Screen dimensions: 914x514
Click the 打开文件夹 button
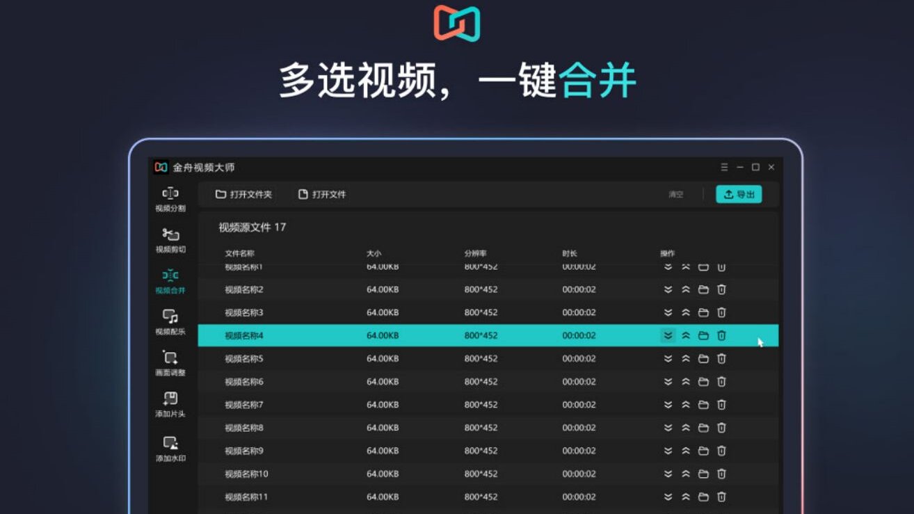(243, 195)
